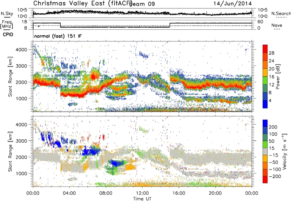Click the 'Velocity [m s-1]' colorbar title

coord(284,152)
